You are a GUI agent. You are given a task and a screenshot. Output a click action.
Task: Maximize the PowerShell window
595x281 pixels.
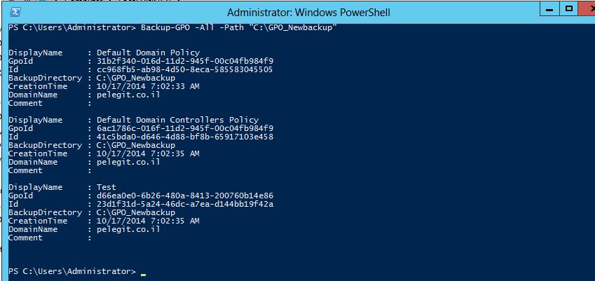coord(568,9)
